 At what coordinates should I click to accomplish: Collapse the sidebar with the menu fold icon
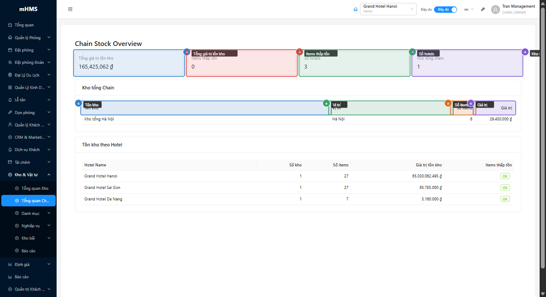(70, 9)
